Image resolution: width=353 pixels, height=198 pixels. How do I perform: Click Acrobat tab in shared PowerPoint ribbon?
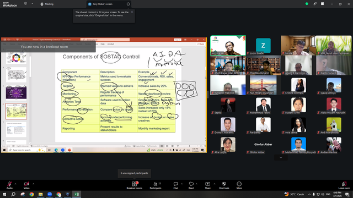110,44
